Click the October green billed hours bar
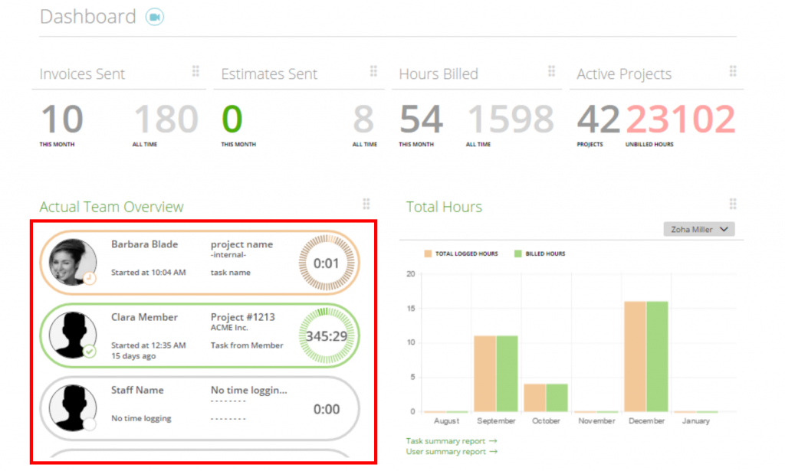This screenshot has height=471, width=785. click(x=557, y=397)
